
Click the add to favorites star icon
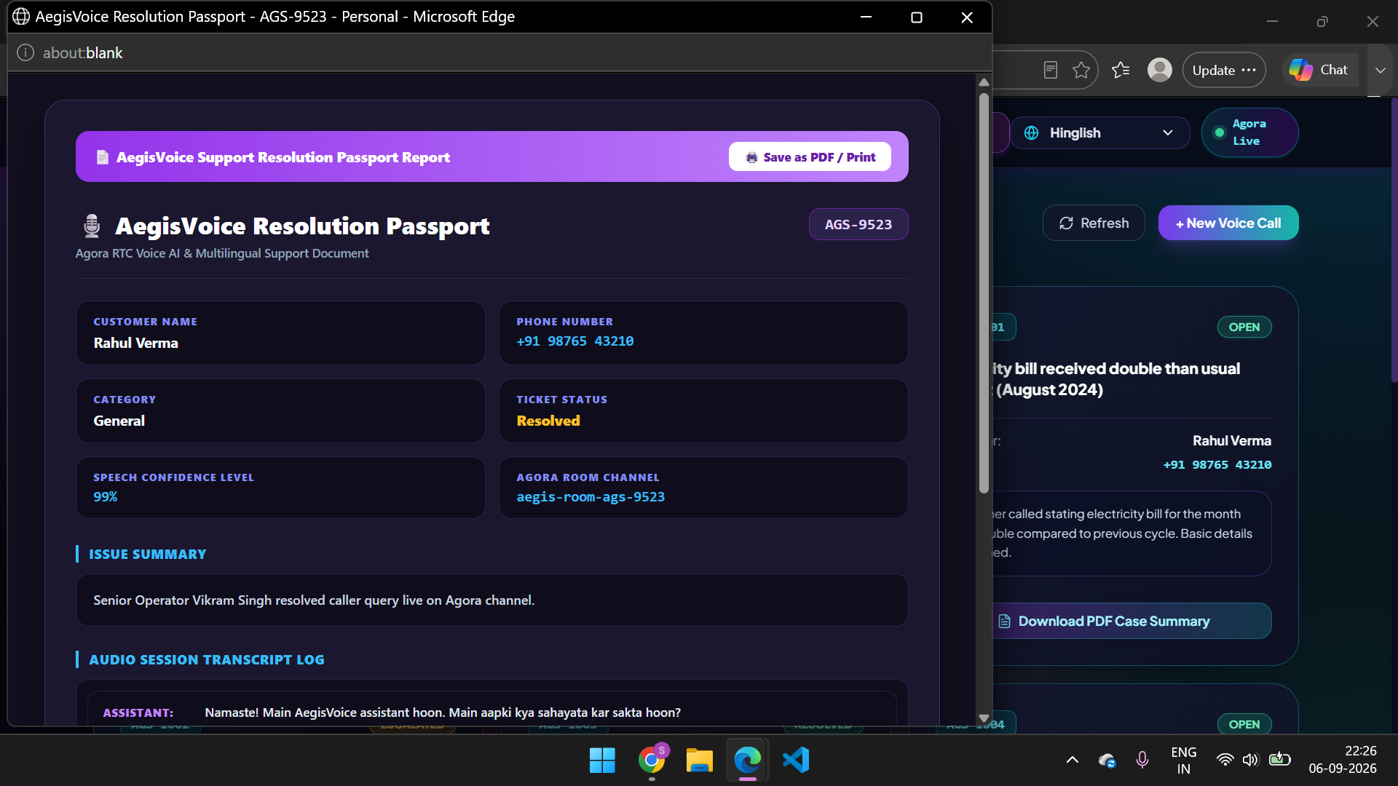coord(1081,70)
